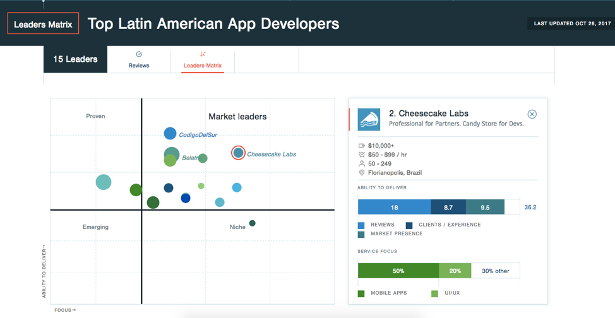Select the CodigoDelSur bubble on the matrix

click(170, 133)
